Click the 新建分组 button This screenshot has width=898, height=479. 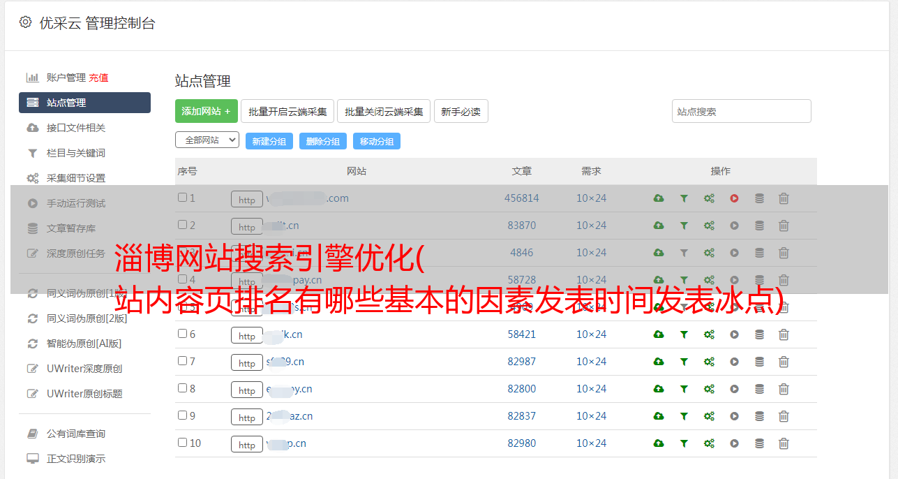pyautogui.click(x=269, y=141)
